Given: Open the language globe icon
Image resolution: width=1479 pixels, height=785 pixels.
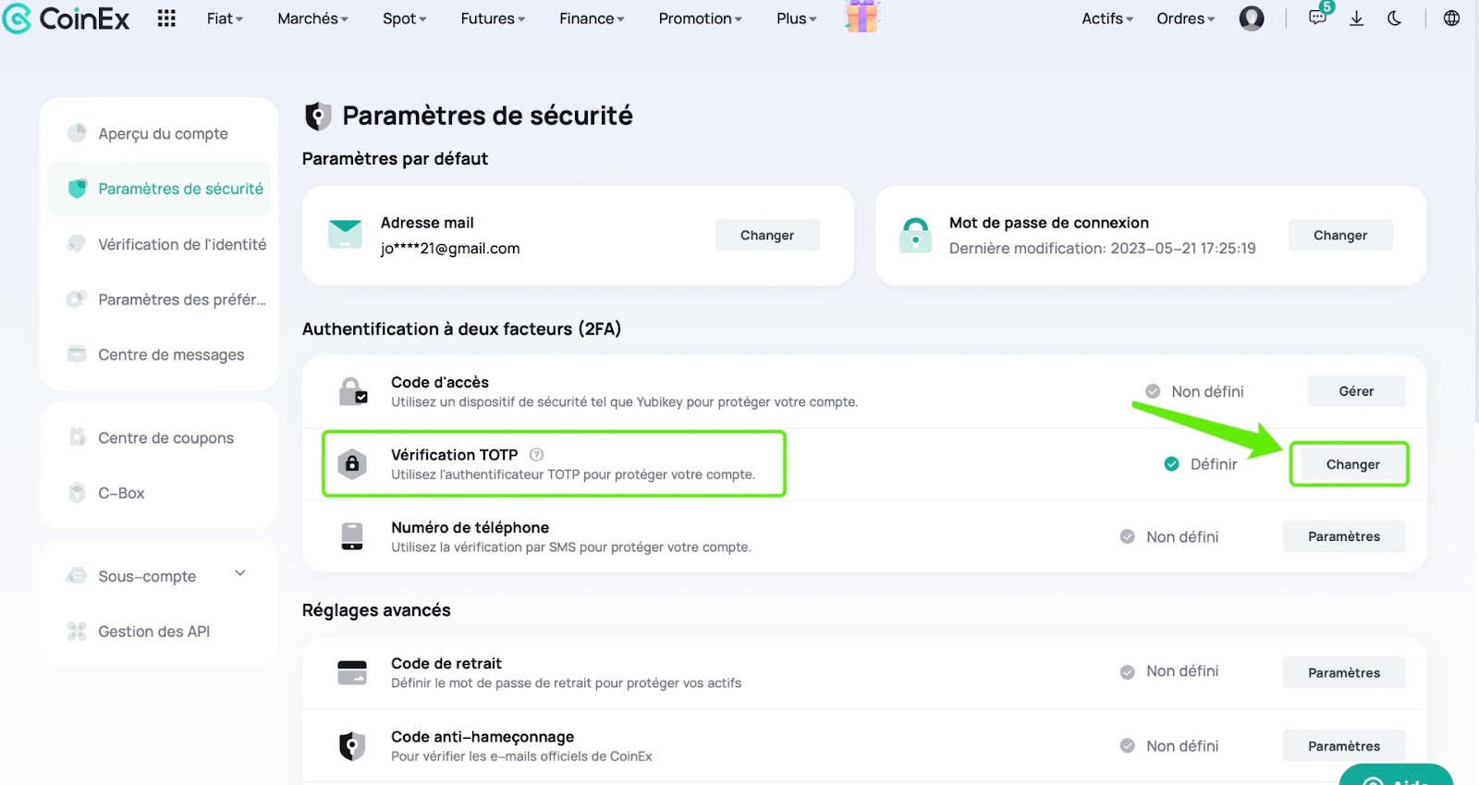Looking at the screenshot, I should 1451,18.
